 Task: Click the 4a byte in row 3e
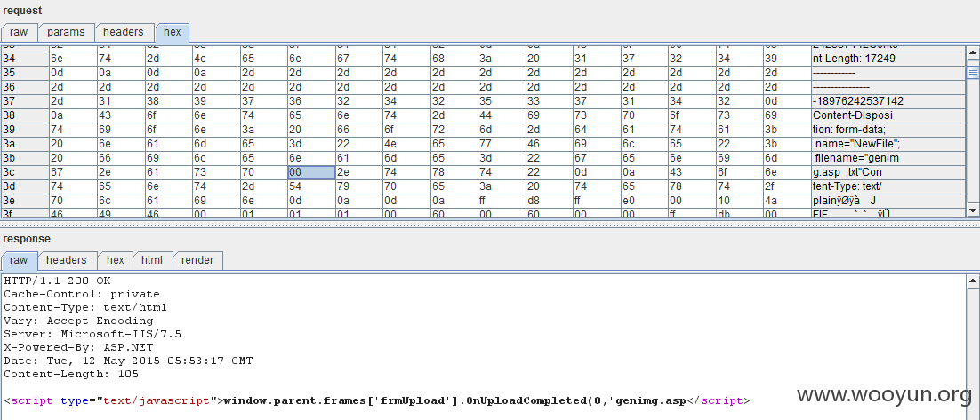(787, 201)
